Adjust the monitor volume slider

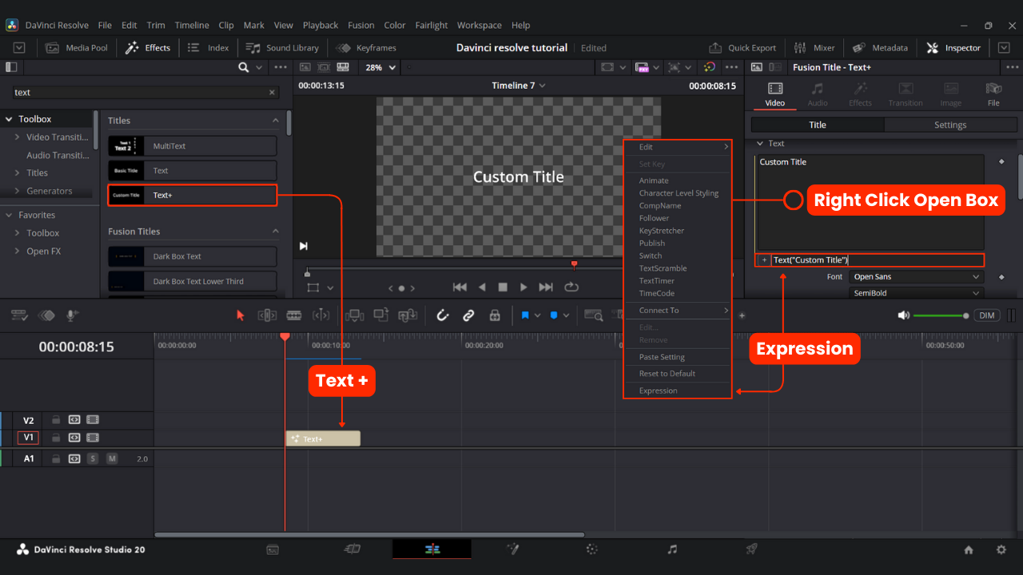(941, 315)
